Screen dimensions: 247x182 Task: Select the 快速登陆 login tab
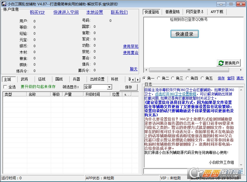(152, 12)
